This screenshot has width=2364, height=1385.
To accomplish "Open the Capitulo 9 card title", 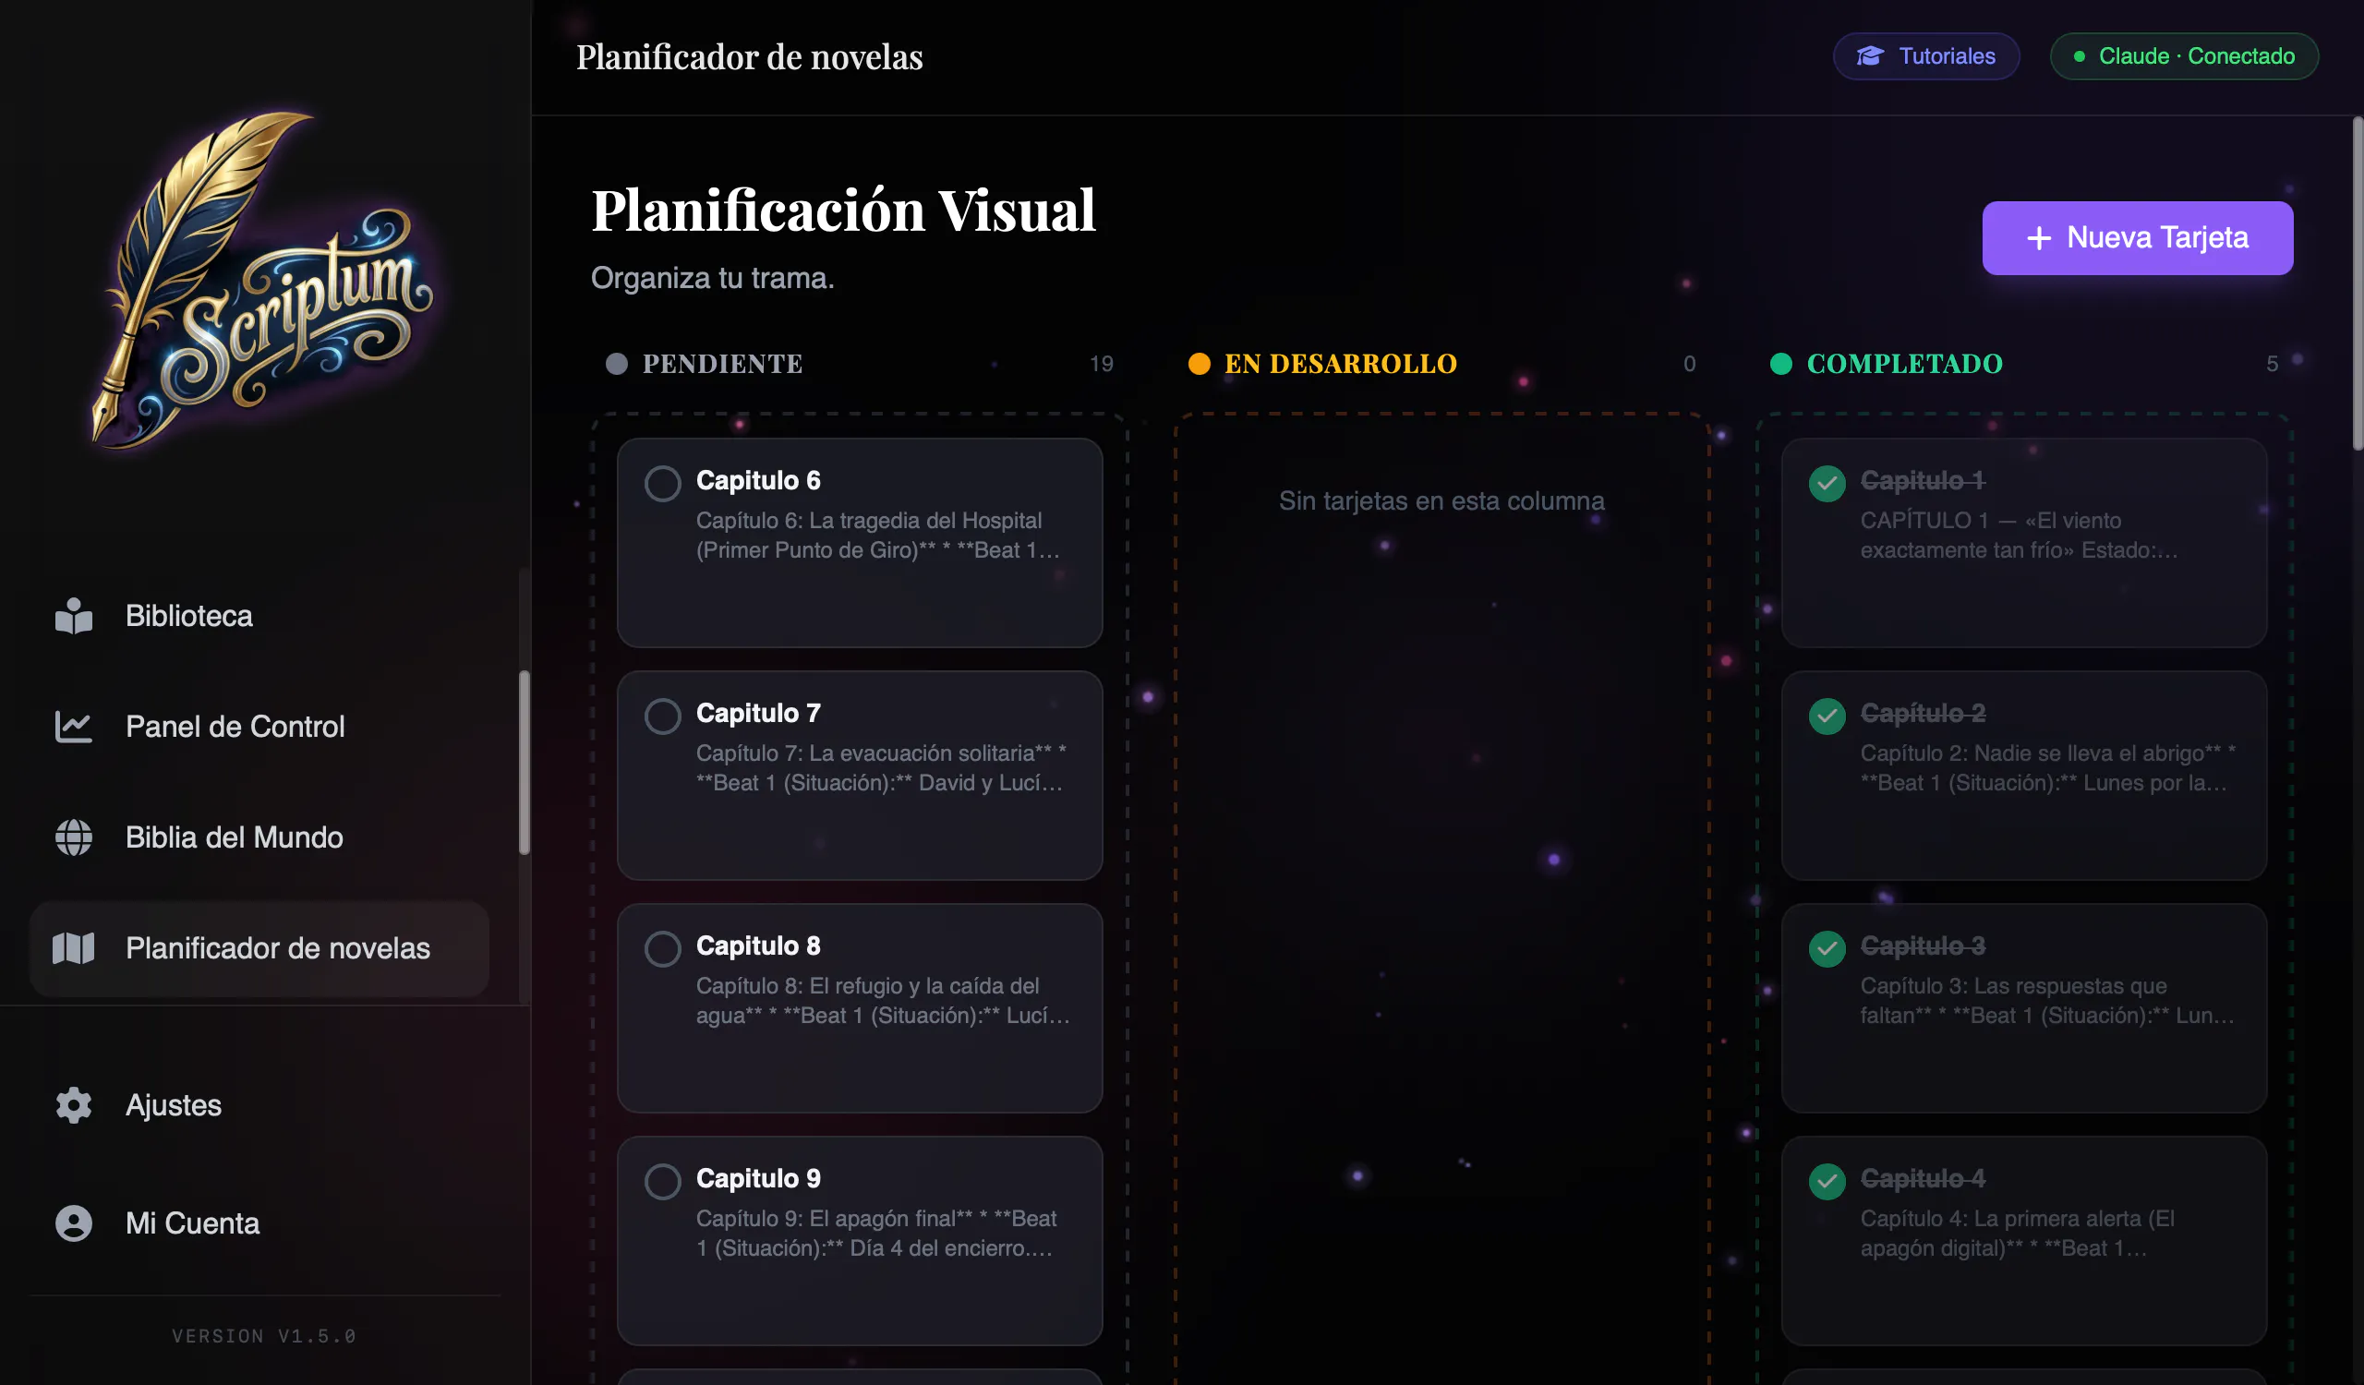I will [758, 1178].
